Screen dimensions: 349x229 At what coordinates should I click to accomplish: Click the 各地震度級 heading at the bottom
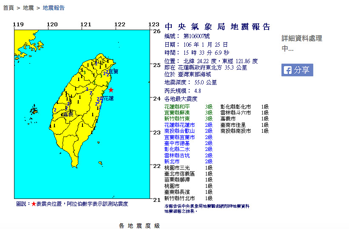(x=139, y=226)
